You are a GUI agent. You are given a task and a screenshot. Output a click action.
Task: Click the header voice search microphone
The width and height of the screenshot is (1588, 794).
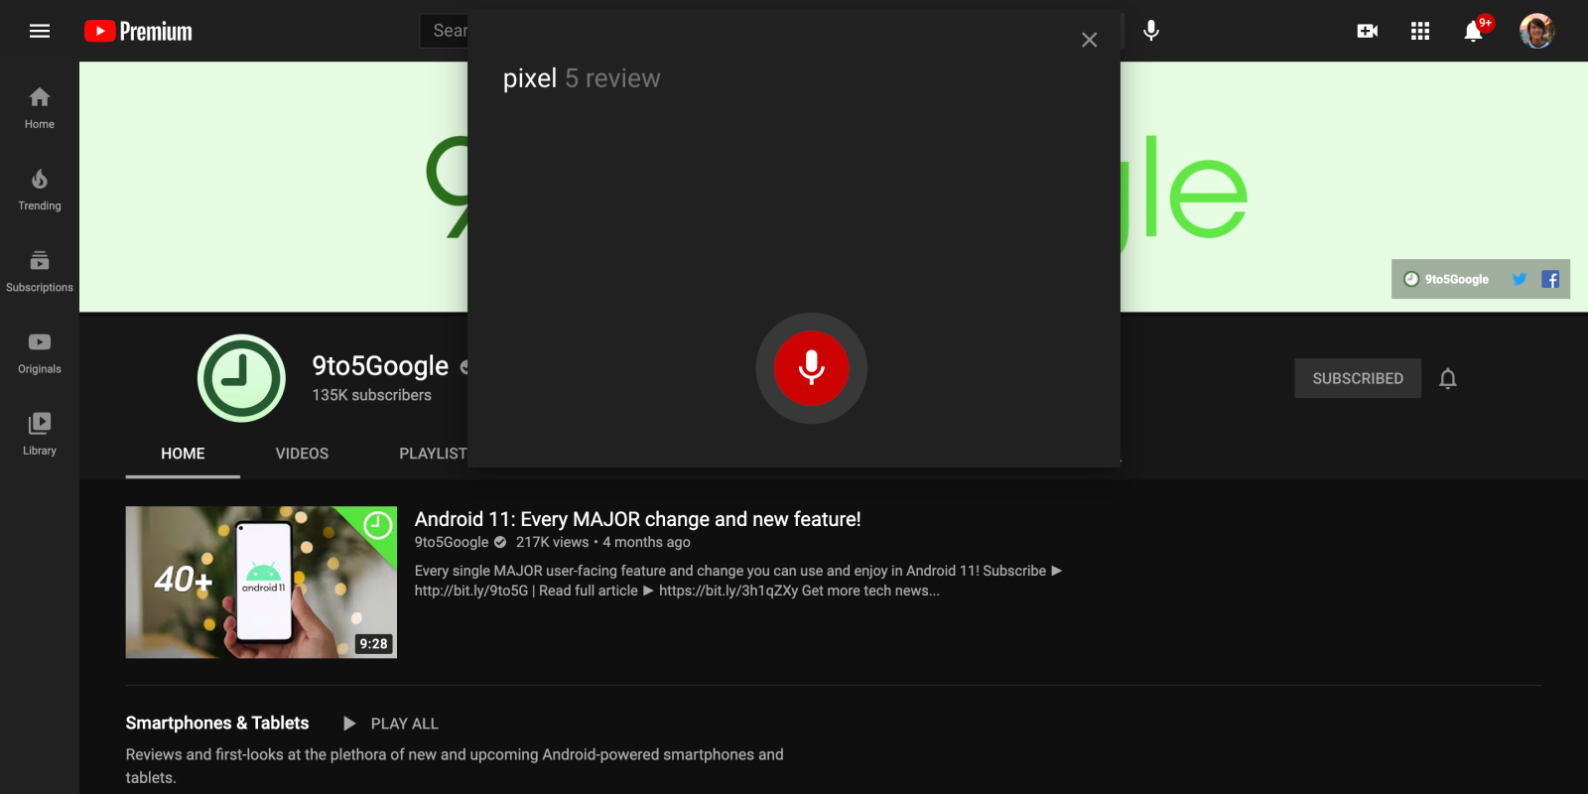tap(1151, 31)
